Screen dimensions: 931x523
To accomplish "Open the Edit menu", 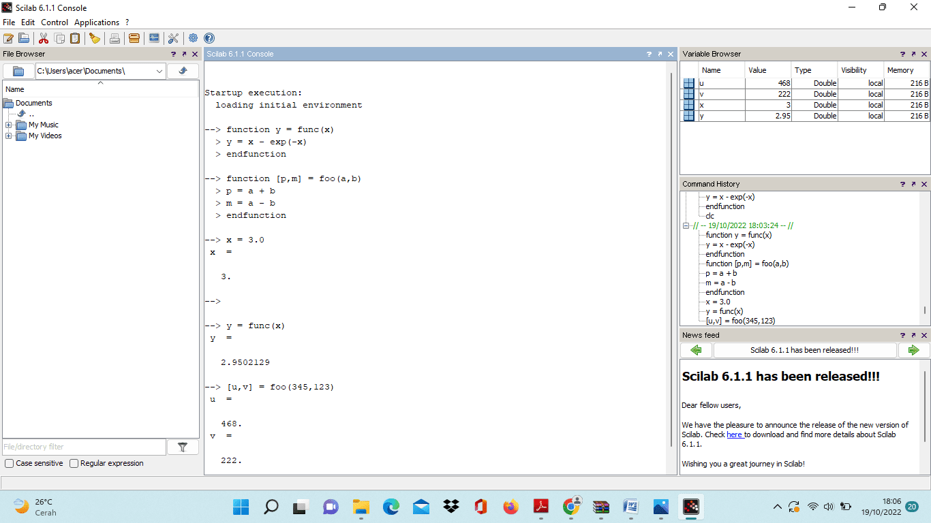I will [28, 22].
